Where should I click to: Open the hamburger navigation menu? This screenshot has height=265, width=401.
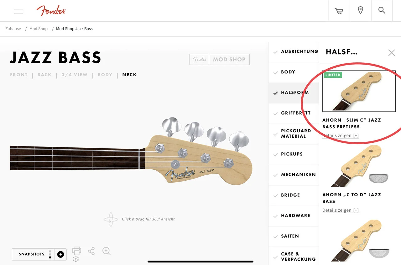[18, 11]
